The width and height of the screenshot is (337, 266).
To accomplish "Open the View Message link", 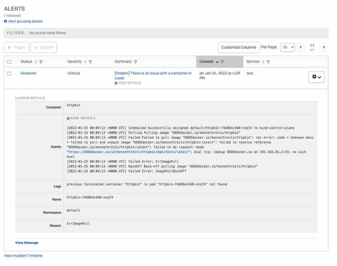I will coord(27,243).
